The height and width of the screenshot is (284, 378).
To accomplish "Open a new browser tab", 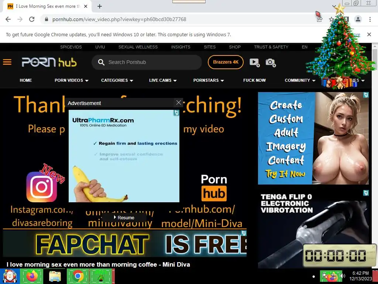I will (x=100, y=7).
